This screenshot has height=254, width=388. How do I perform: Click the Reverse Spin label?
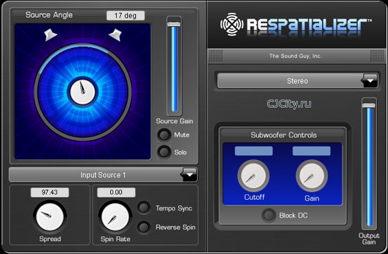click(x=175, y=227)
